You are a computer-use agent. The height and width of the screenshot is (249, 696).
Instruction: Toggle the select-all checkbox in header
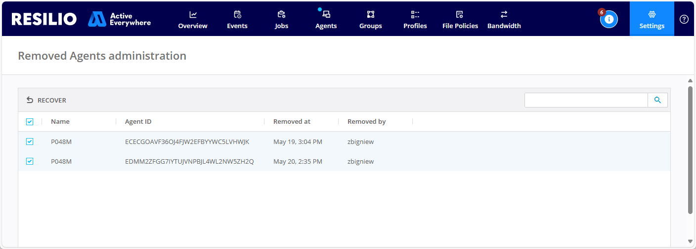pyautogui.click(x=30, y=122)
